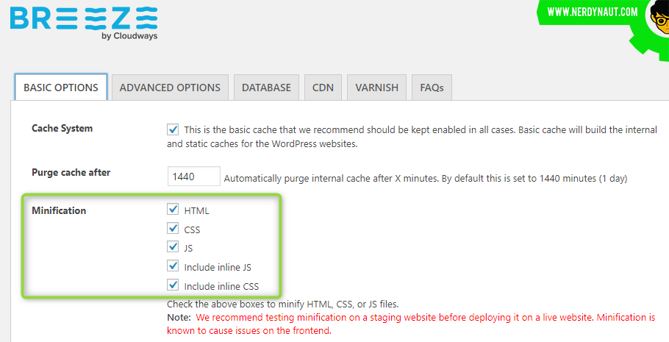Disable the Cache System checkbox

pos(173,129)
